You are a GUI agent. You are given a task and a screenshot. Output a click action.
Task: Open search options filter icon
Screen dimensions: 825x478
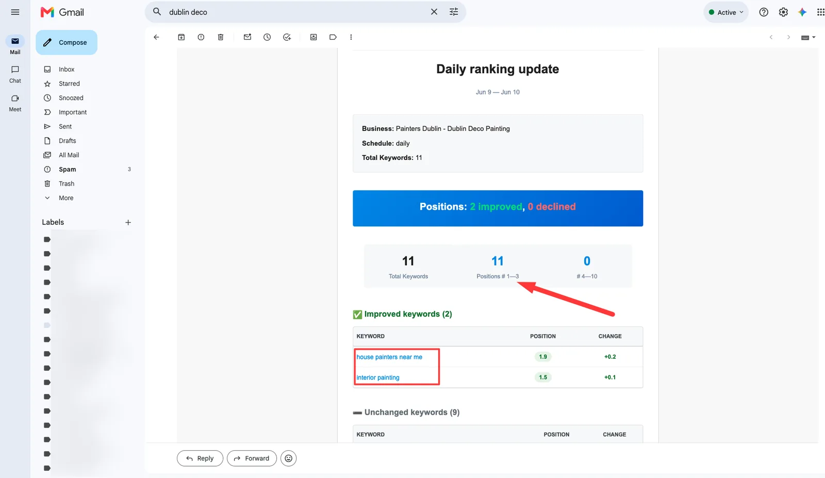pyautogui.click(x=454, y=12)
